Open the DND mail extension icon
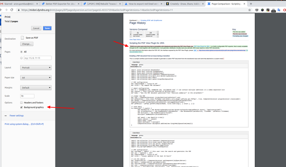Screen dimensions: 286x167 273,10
